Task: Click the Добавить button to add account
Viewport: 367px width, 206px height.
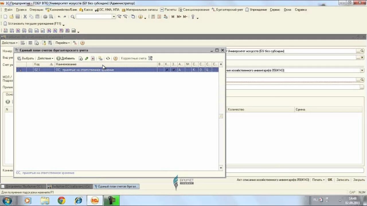Action: tap(66, 58)
